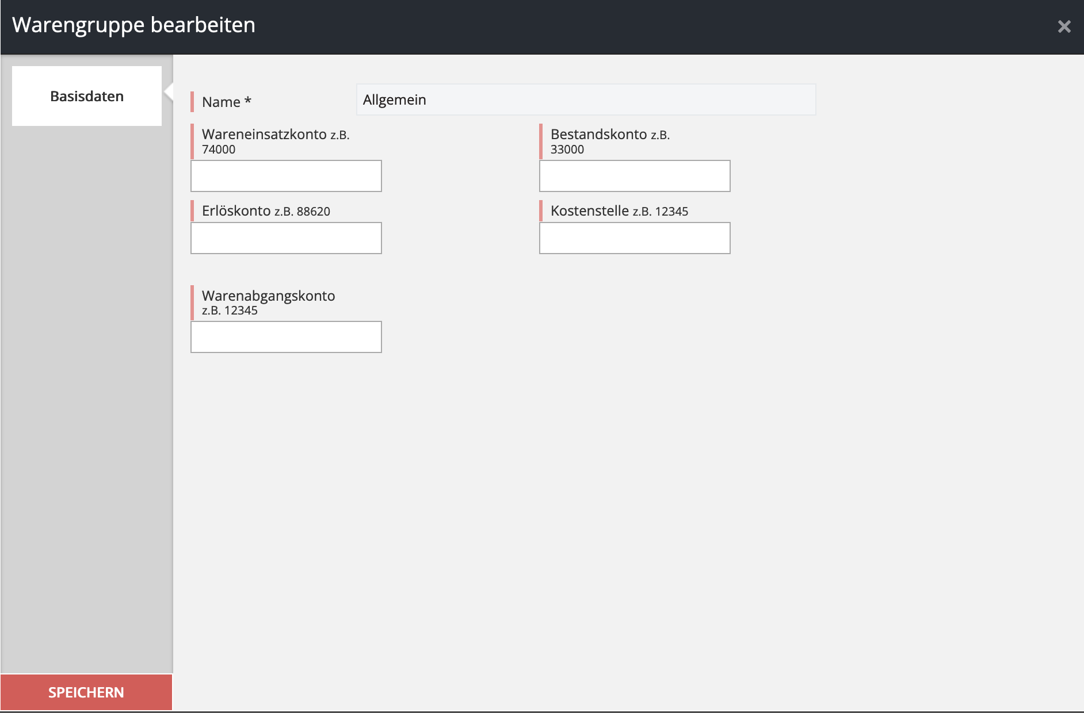1084x713 pixels.
Task: Click the Name label
Action: [224, 102]
